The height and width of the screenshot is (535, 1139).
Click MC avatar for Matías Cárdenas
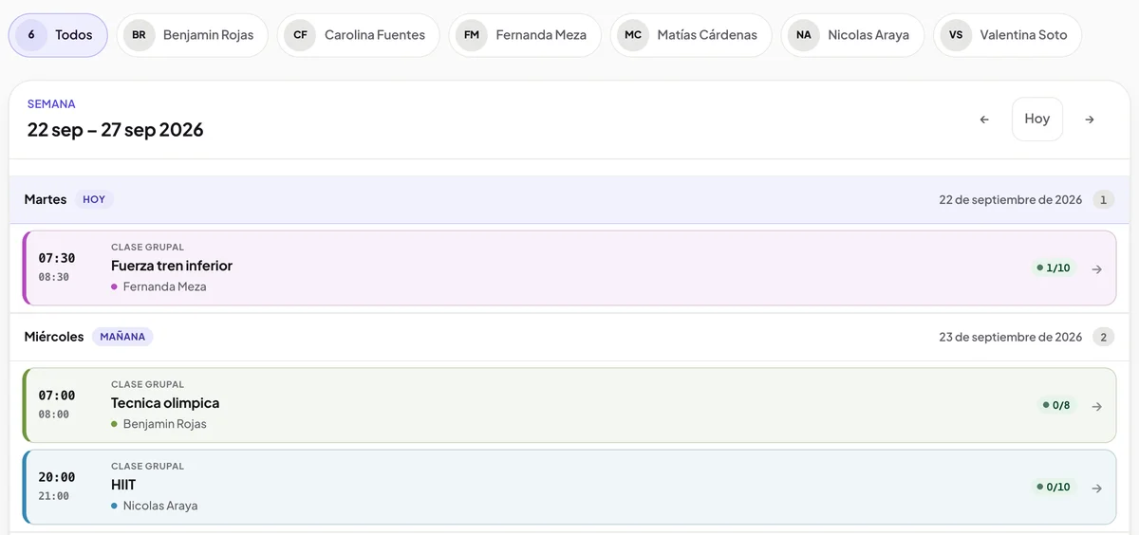click(x=633, y=35)
